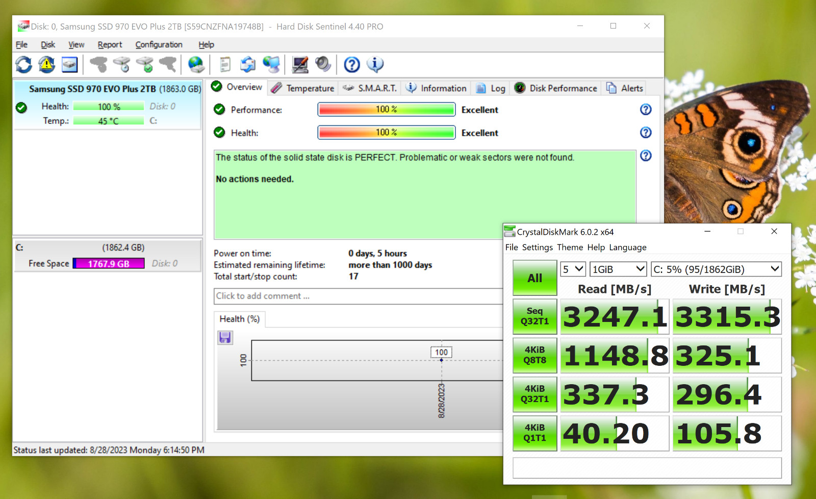This screenshot has height=499, width=816.
Task: Click the empty comment box at CrystalDiskMark bottom
Action: [x=647, y=468]
